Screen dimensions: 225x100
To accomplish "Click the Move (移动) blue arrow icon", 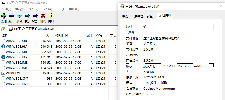I will [35, 16].
